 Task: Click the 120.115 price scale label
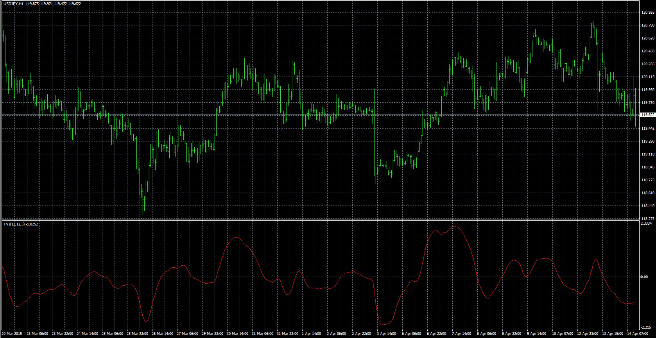648,77
